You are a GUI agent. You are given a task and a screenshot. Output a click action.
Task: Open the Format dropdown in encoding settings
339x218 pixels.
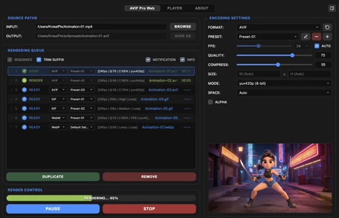pyautogui.click(x=279, y=27)
